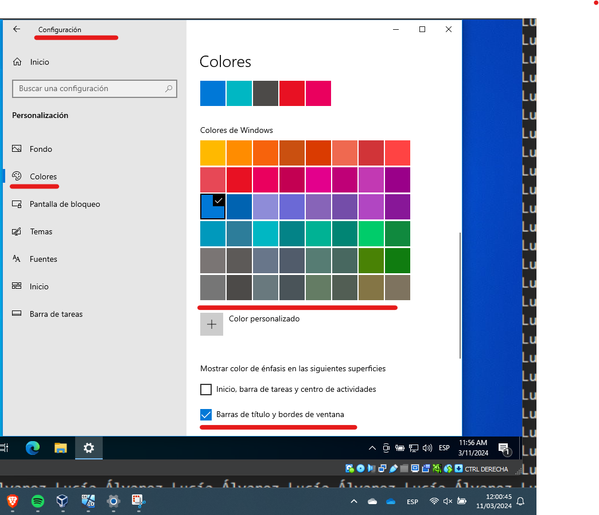The height and width of the screenshot is (515, 599).
Task: Launch Microsoft Edge from the VM taskbar
Action: (x=32, y=448)
